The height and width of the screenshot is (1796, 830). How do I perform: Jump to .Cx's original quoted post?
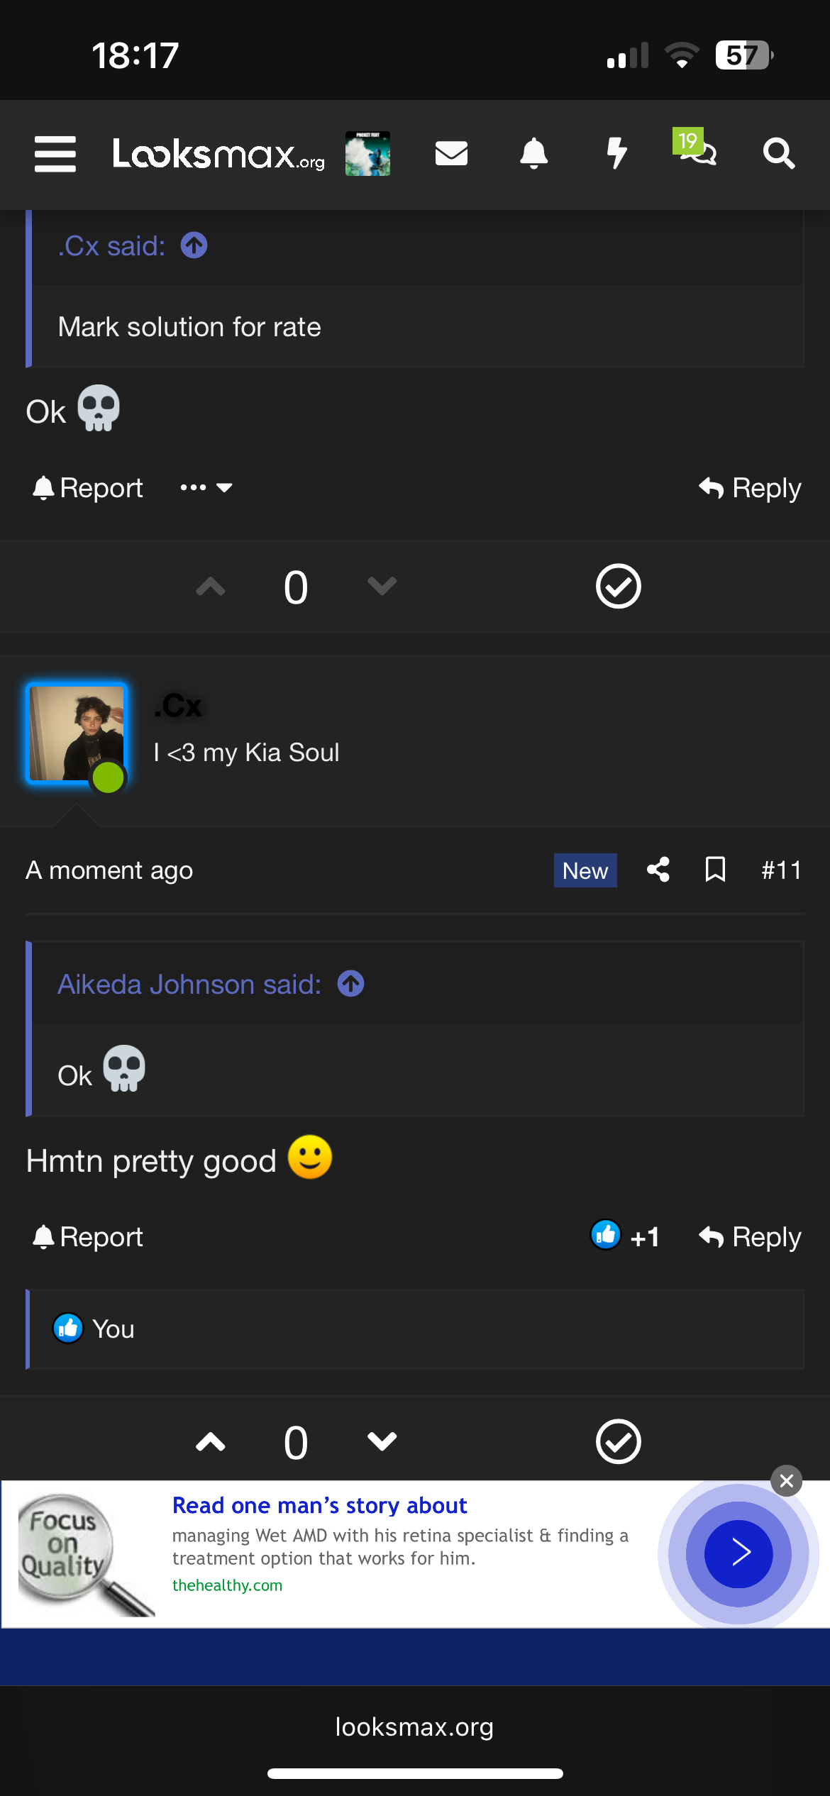click(x=194, y=246)
